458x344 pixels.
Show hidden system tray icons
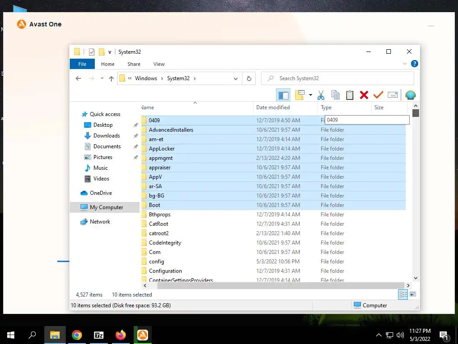[x=378, y=335]
